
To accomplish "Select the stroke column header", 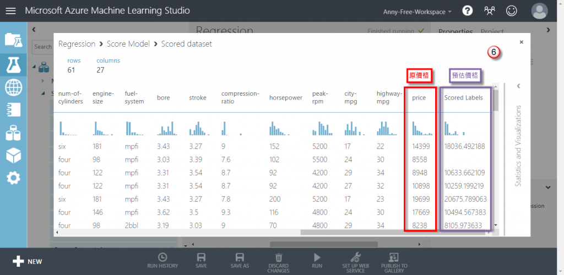I will (198, 98).
